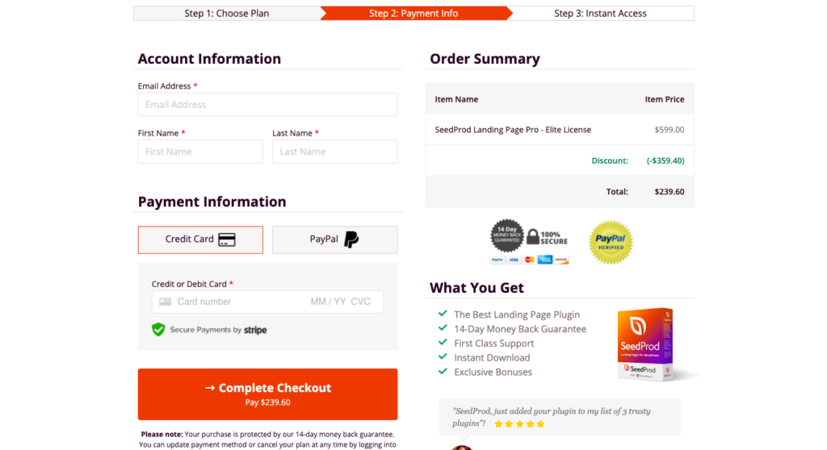Choose PayPal payment method
Image resolution: width=827 pixels, height=450 pixels.
pos(335,240)
